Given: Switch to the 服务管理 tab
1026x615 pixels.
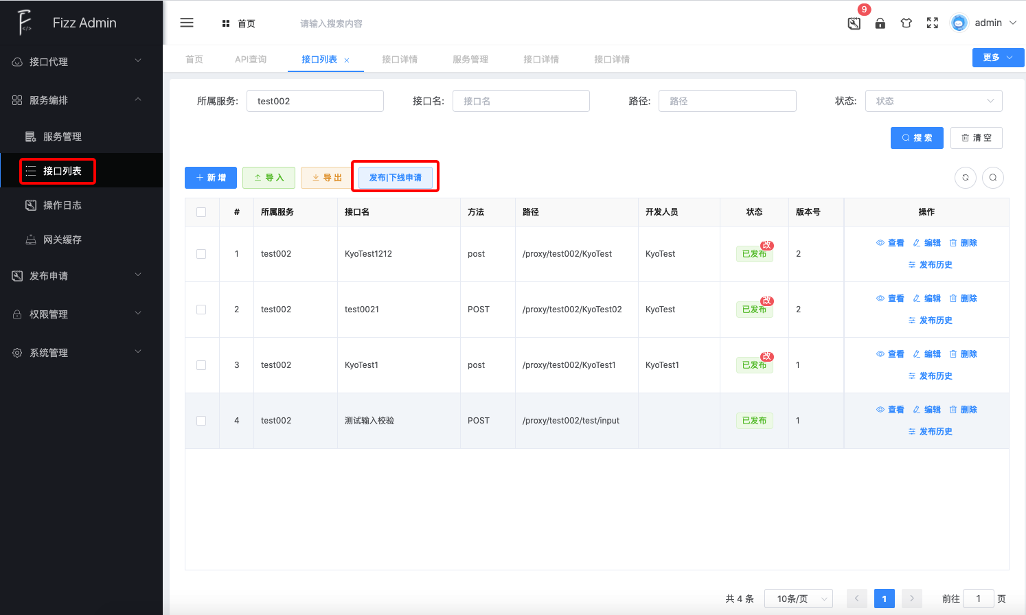Looking at the screenshot, I should click(470, 60).
